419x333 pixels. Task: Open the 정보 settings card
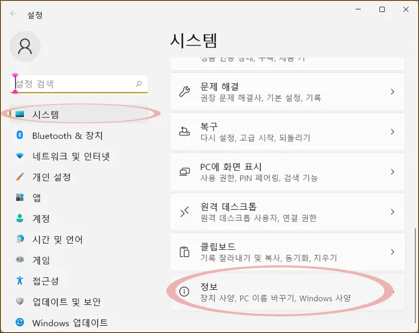click(x=287, y=292)
